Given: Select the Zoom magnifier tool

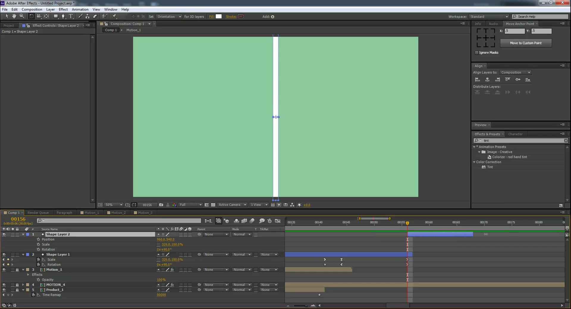Looking at the screenshot, I should pyautogui.click(x=22, y=16).
